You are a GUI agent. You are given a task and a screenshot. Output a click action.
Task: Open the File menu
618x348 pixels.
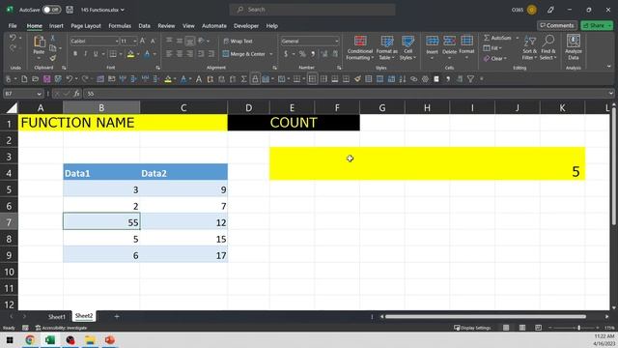pos(13,26)
